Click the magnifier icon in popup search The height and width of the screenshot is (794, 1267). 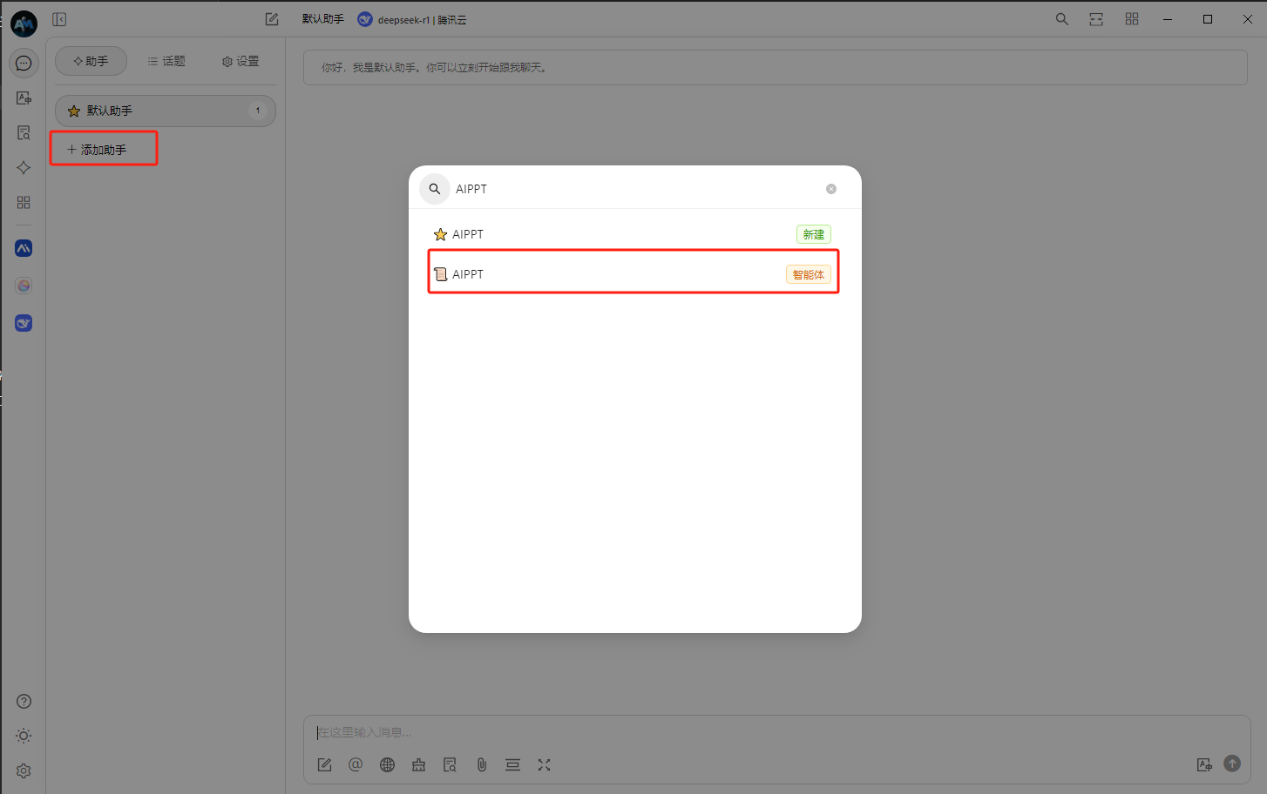[435, 189]
